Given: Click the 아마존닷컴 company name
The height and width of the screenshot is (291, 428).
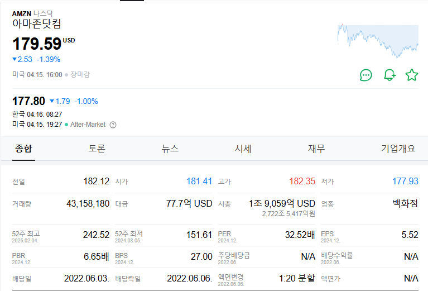Looking at the screenshot, I should [37, 24].
